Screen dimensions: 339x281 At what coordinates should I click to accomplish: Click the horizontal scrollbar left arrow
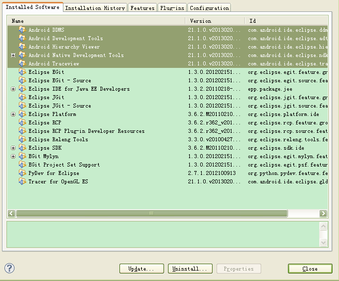(x=11, y=213)
